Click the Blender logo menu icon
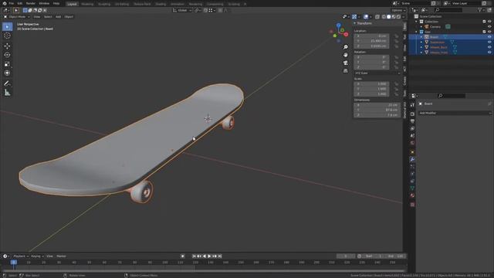 click(x=5, y=3)
